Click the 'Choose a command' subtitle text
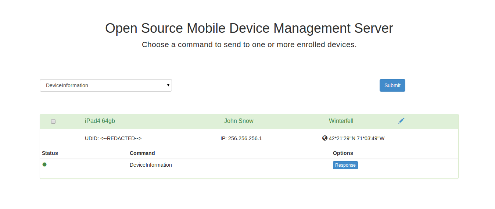Screen dimensions: 495x209 (249, 45)
